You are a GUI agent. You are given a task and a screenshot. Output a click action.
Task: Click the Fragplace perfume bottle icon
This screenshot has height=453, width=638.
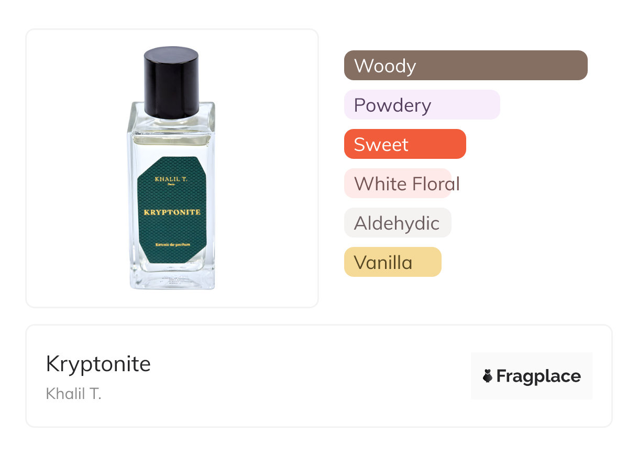[x=488, y=376]
